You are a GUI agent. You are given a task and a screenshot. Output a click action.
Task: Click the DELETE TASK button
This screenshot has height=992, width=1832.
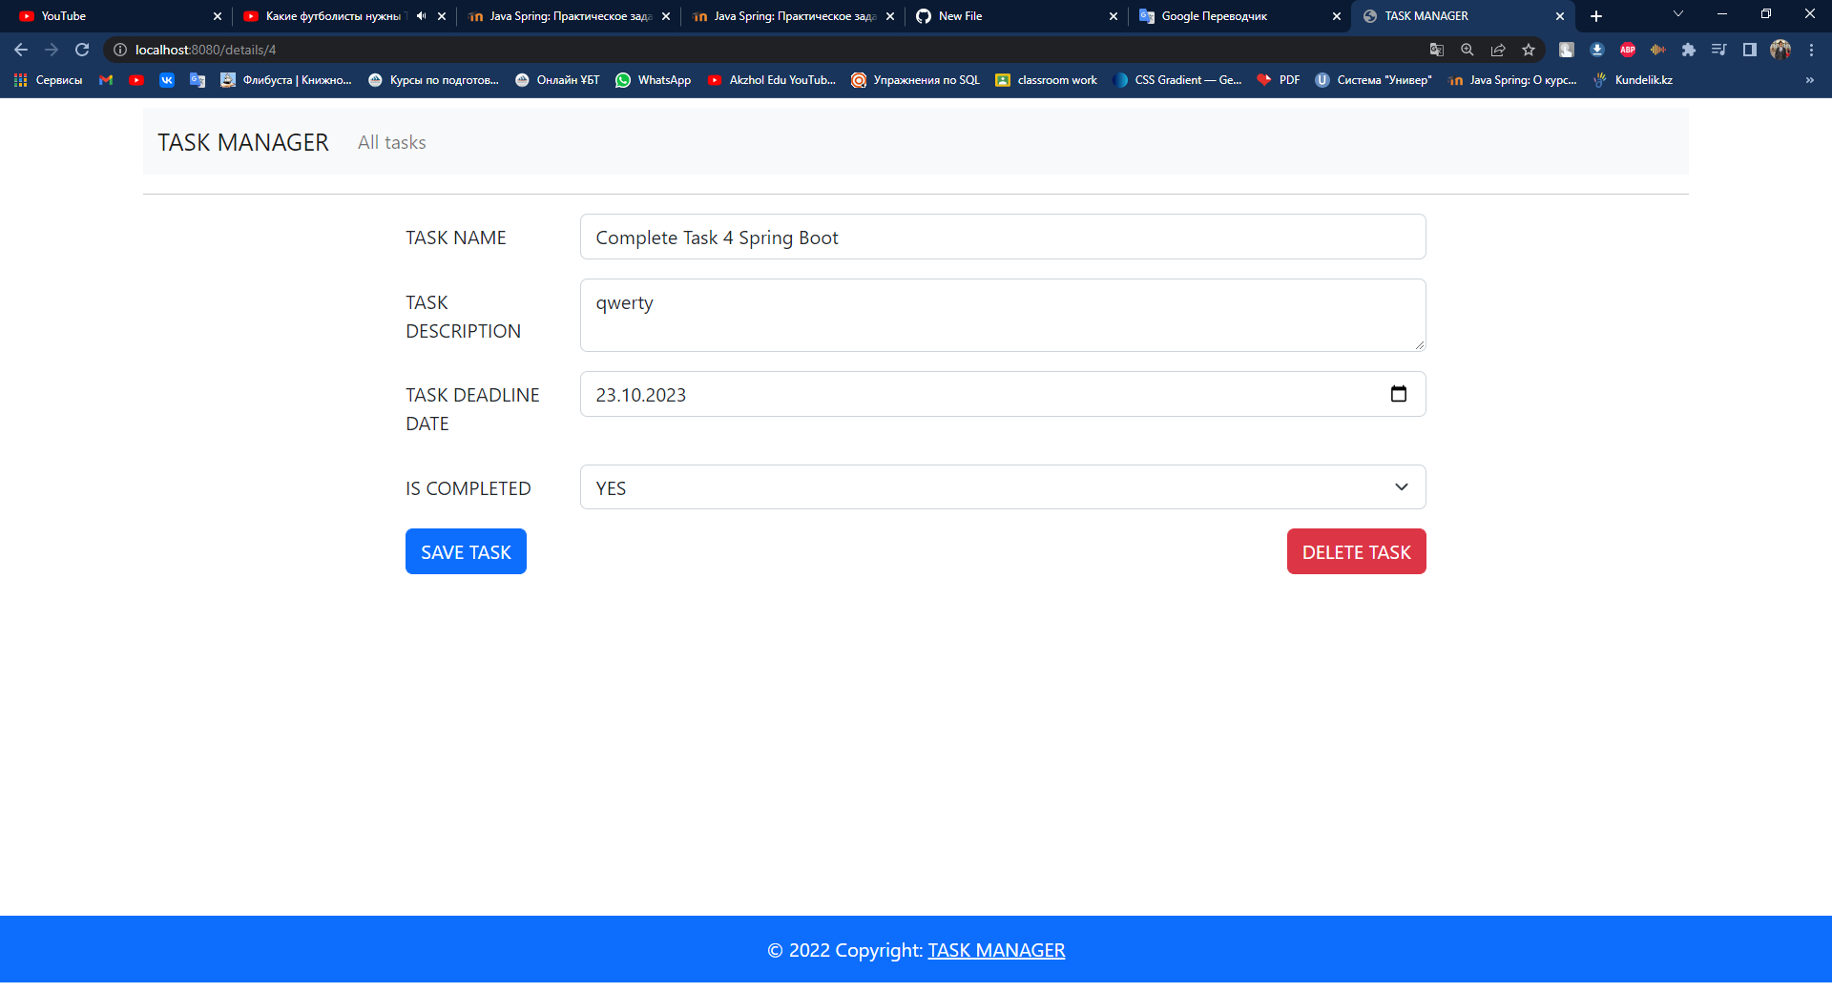(1356, 551)
